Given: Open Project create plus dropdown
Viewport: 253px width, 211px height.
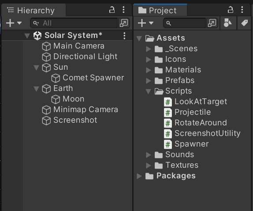Looking at the screenshot, I should 145,23.
